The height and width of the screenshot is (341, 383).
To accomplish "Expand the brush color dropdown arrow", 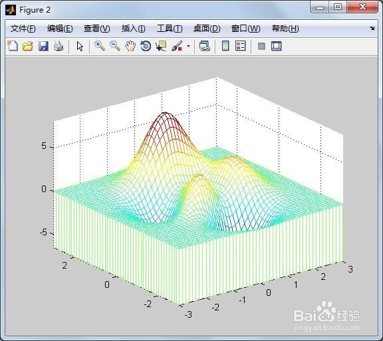I will 188,46.
